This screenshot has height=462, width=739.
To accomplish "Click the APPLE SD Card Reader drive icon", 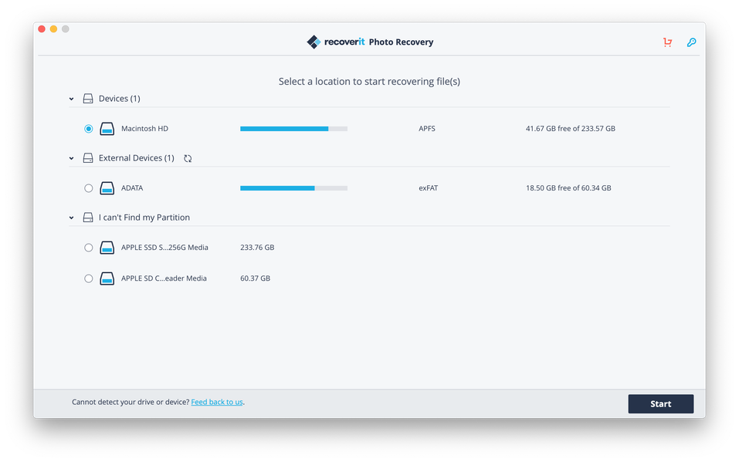I will pyautogui.click(x=107, y=278).
